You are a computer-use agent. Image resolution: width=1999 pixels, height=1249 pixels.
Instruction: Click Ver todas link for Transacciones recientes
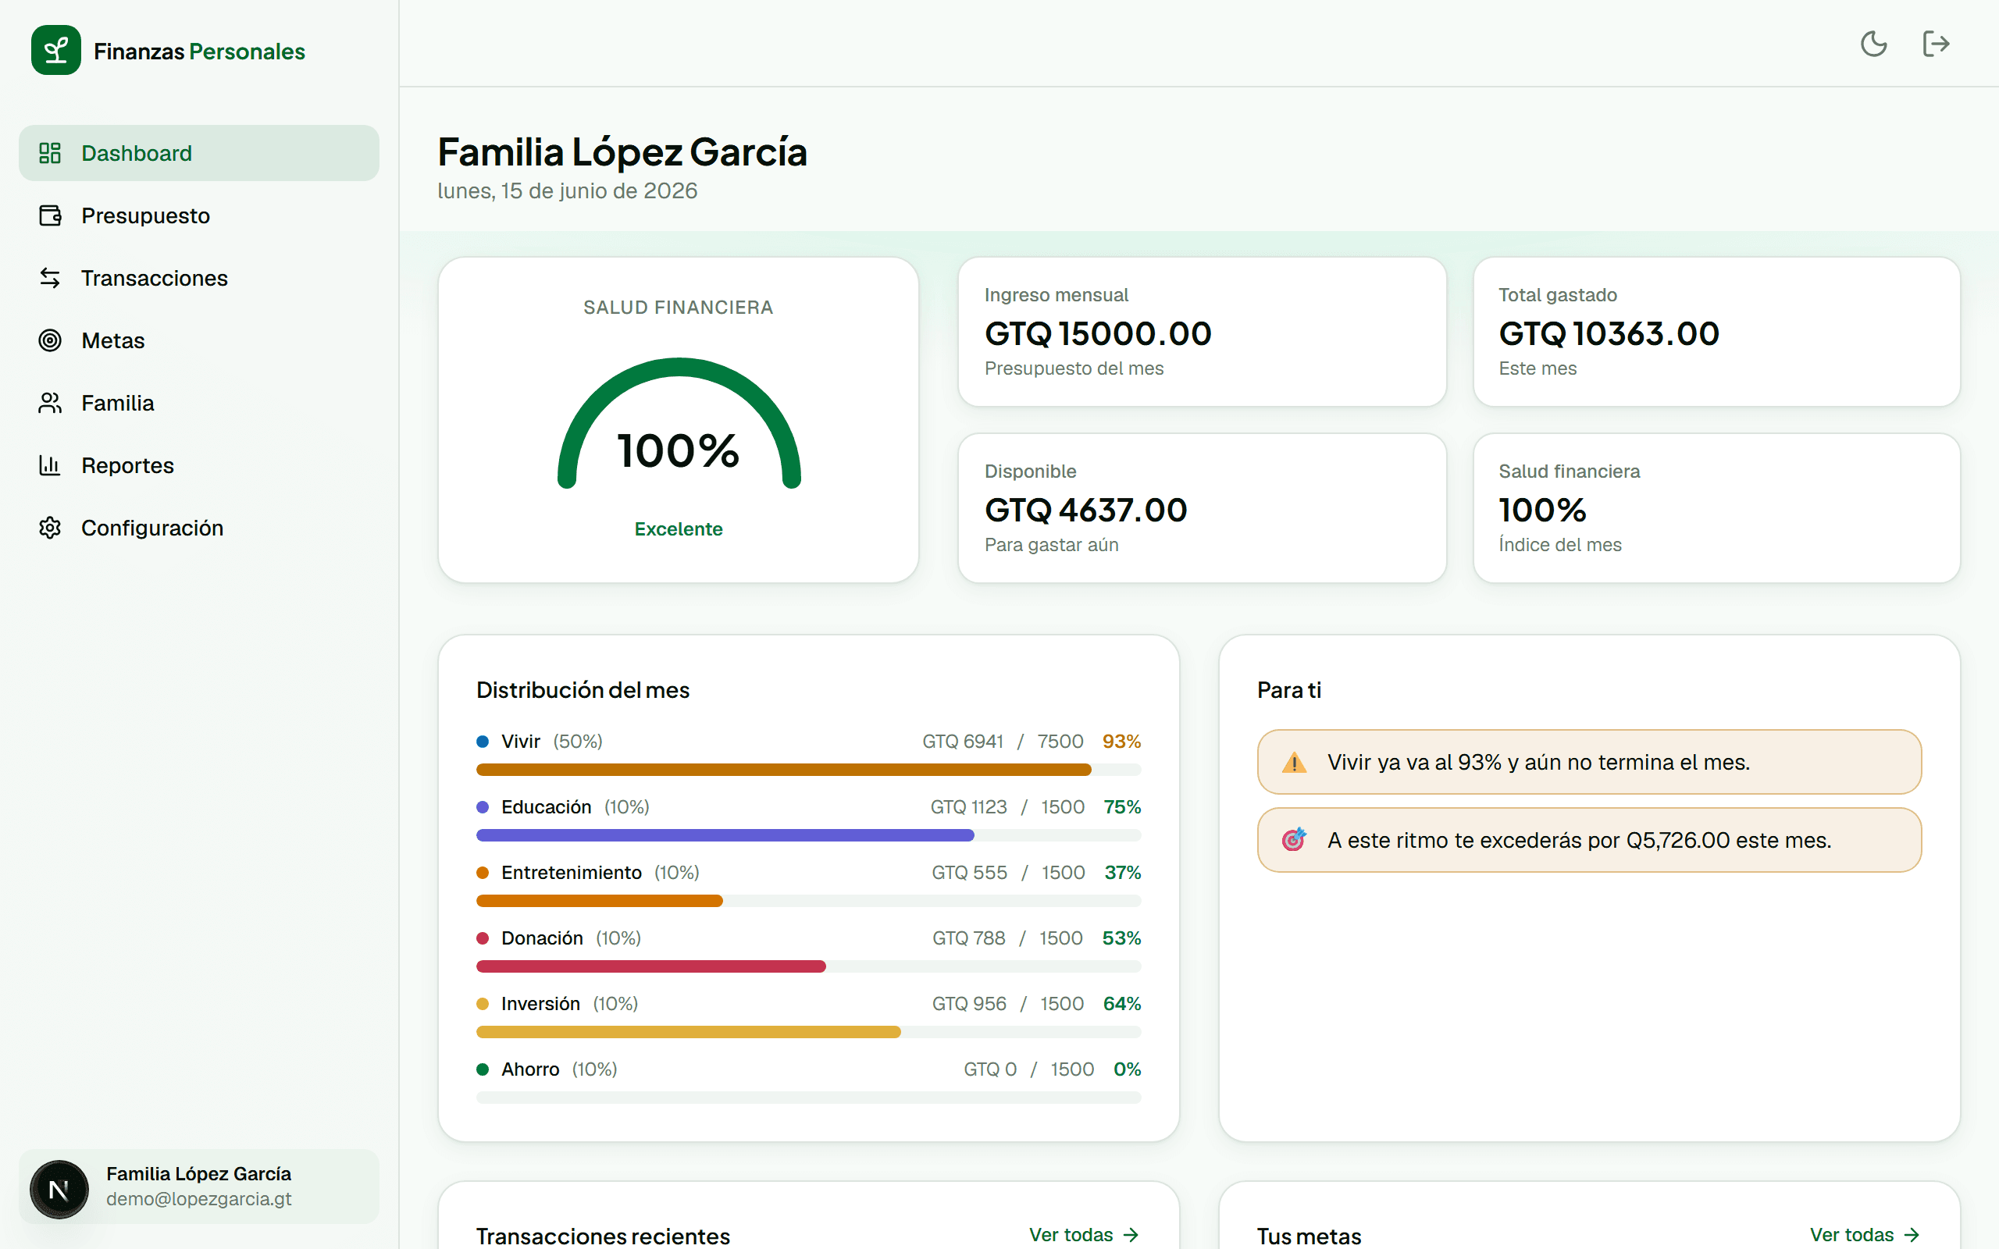tap(1084, 1235)
